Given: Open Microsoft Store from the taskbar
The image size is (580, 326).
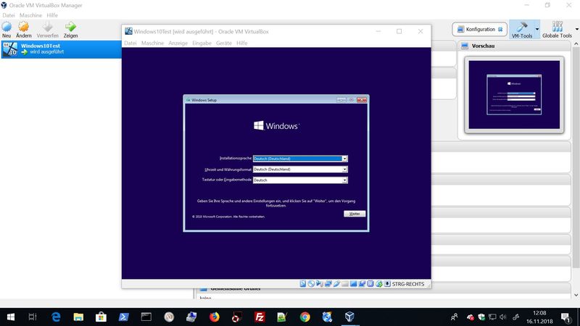Looking at the screenshot, I should click(x=101, y=317).
